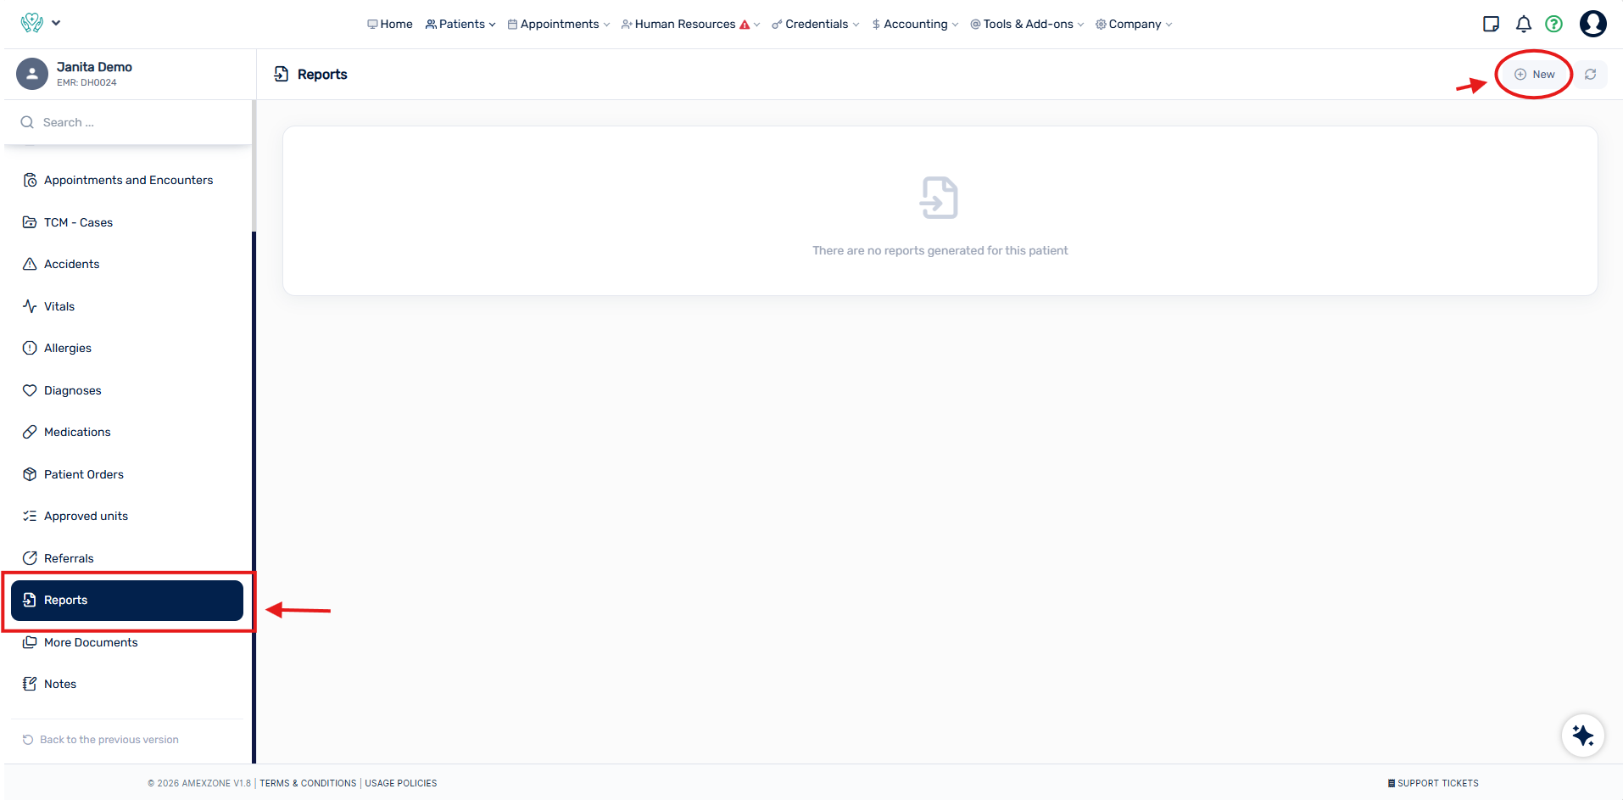Open Terms & Conditions link

(x=308, y=783)
